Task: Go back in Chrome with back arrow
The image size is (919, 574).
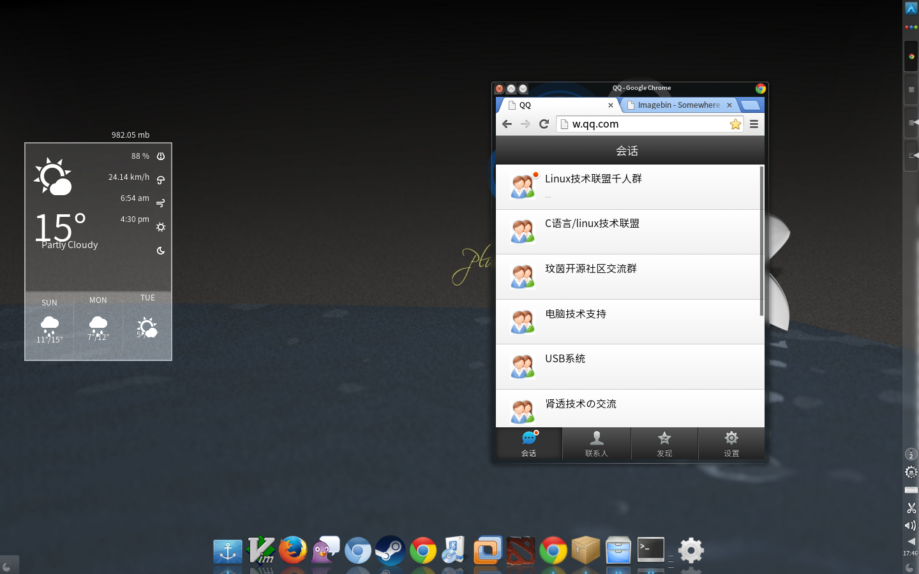Action: pos(507,124)
